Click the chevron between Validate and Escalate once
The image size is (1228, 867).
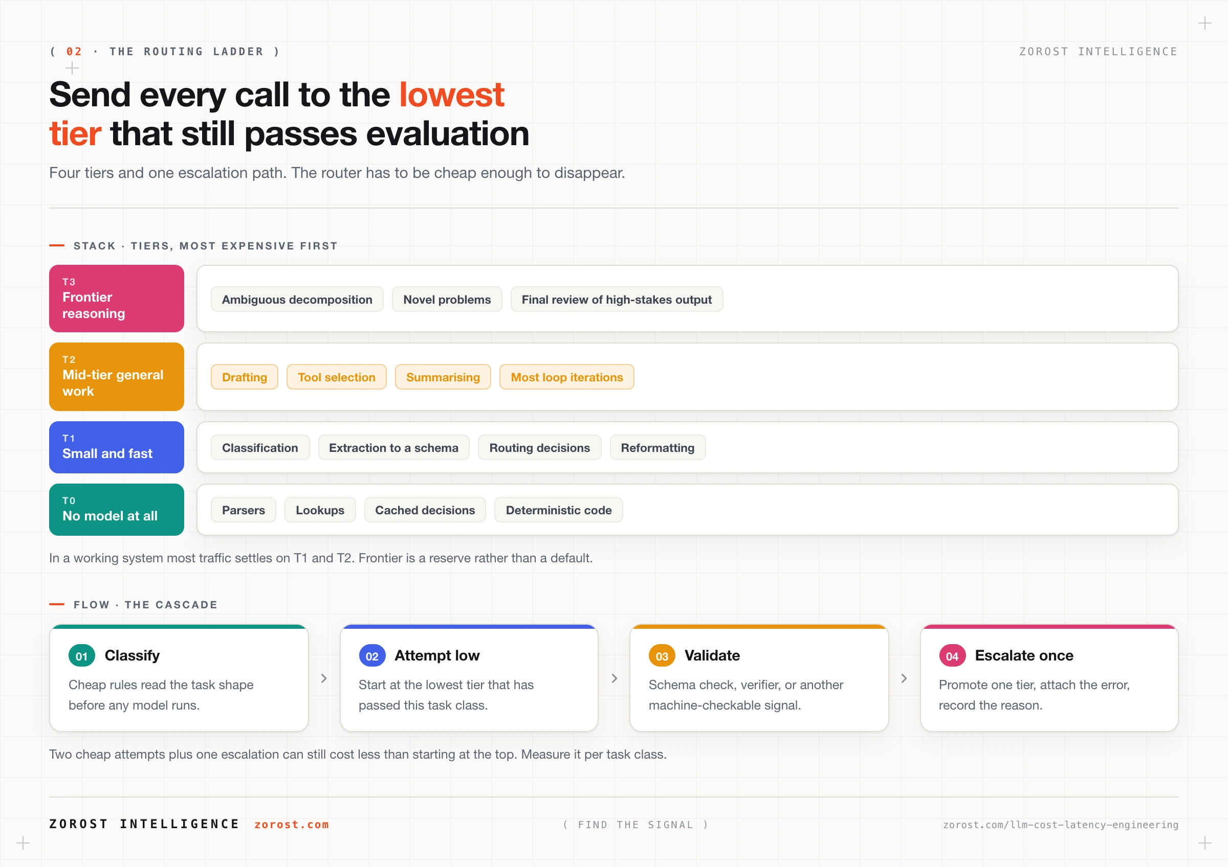tap(905, 678)
